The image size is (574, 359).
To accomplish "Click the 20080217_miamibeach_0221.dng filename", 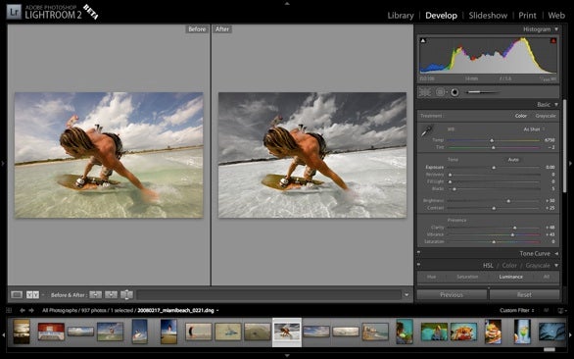I will coord(175,311).
